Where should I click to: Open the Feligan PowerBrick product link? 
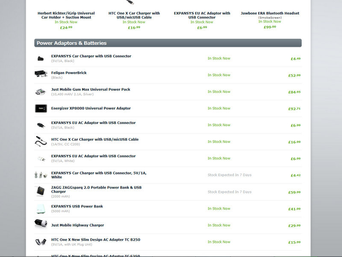coord(69,73)
